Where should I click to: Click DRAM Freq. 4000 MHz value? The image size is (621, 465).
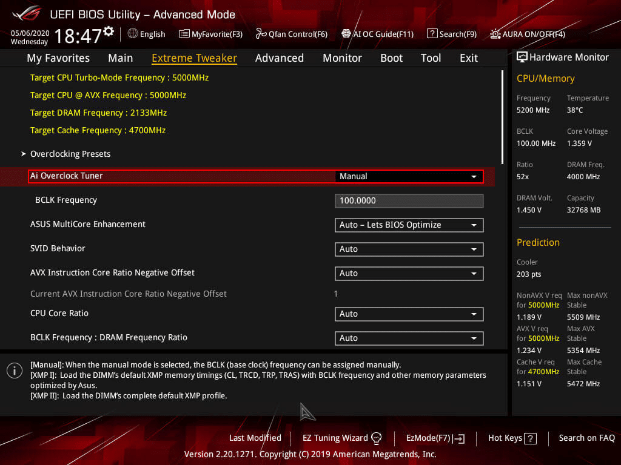click(x=583, y=177)
